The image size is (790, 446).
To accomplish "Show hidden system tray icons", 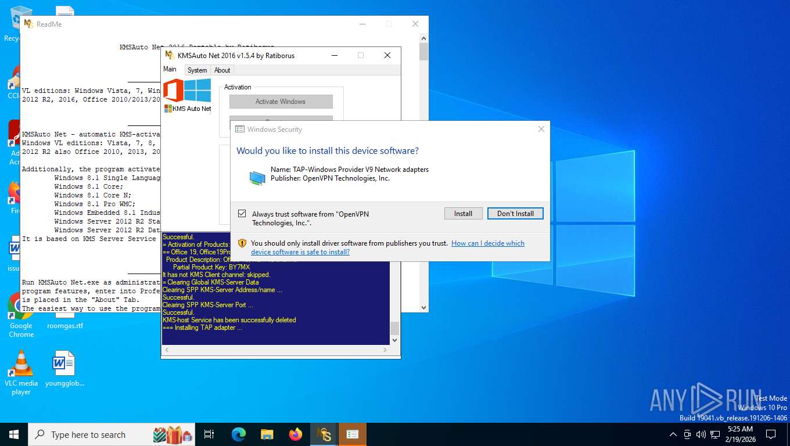I will [x=673, y=434].
